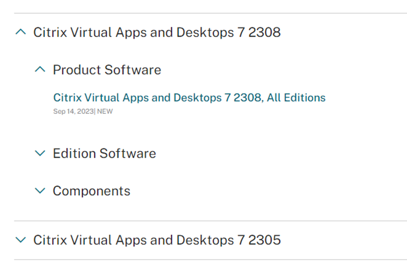The image size is (407, 263).
Task: Click the up chevron beside Product Software
Action: point(40,70)
